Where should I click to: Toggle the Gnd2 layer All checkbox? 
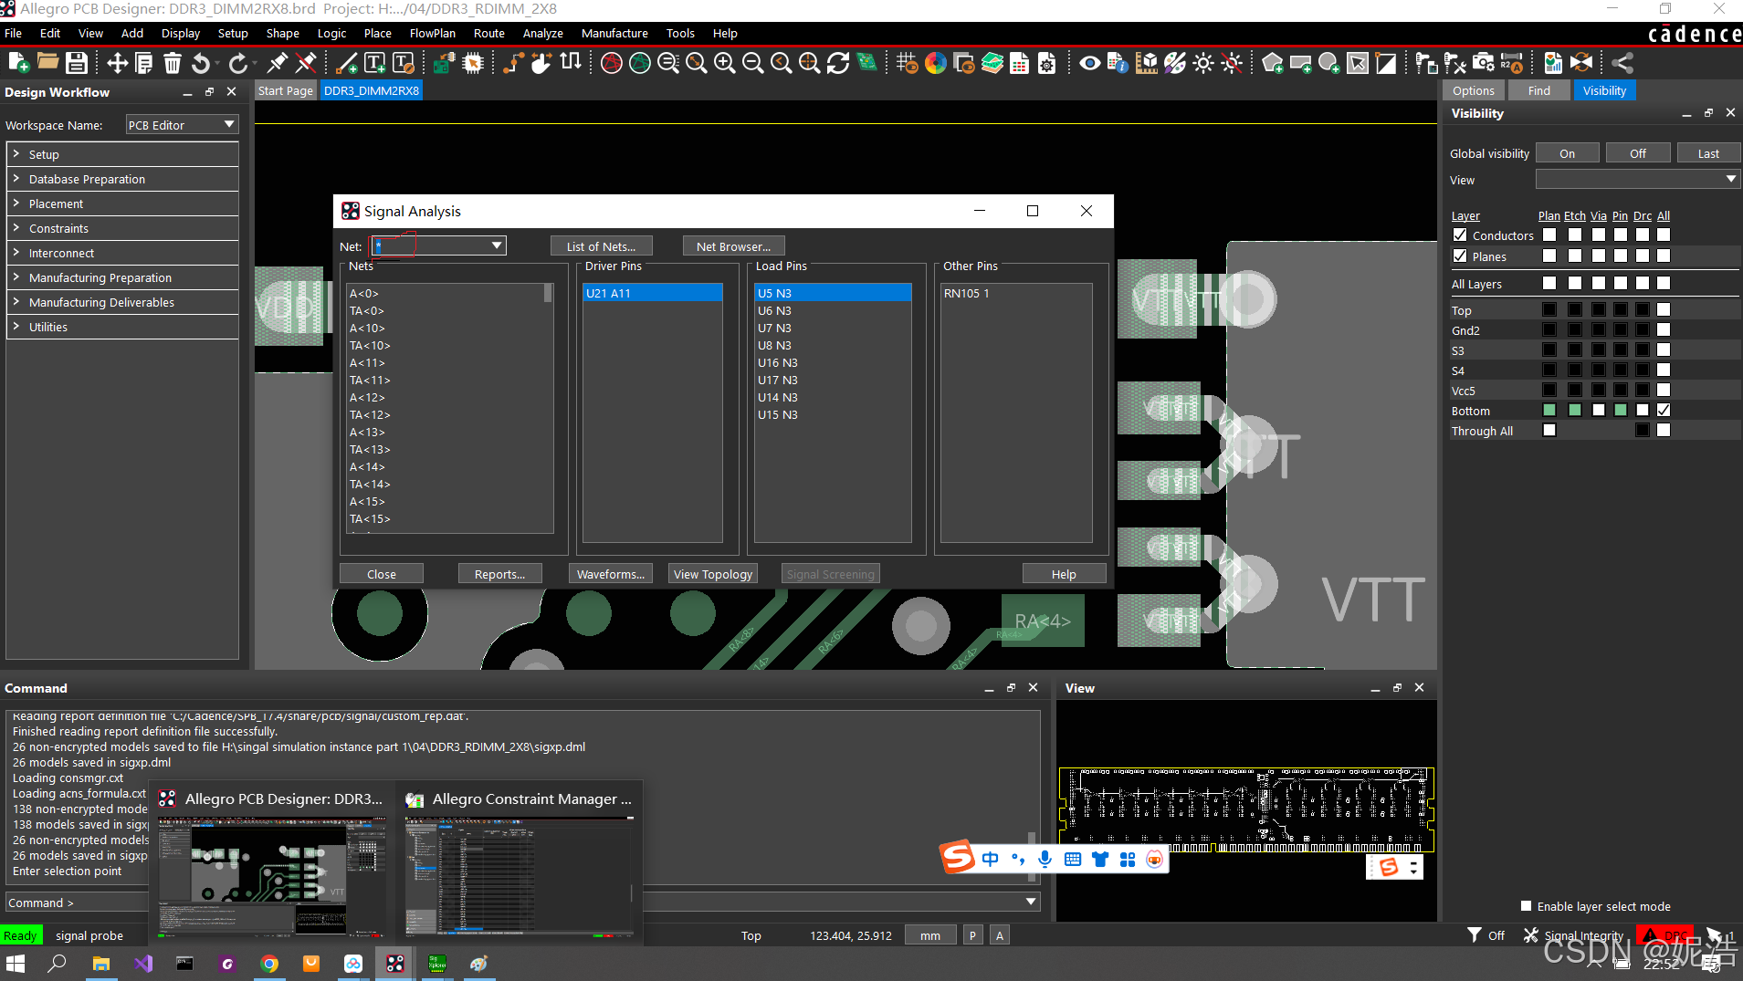[x=1664, y=329]
